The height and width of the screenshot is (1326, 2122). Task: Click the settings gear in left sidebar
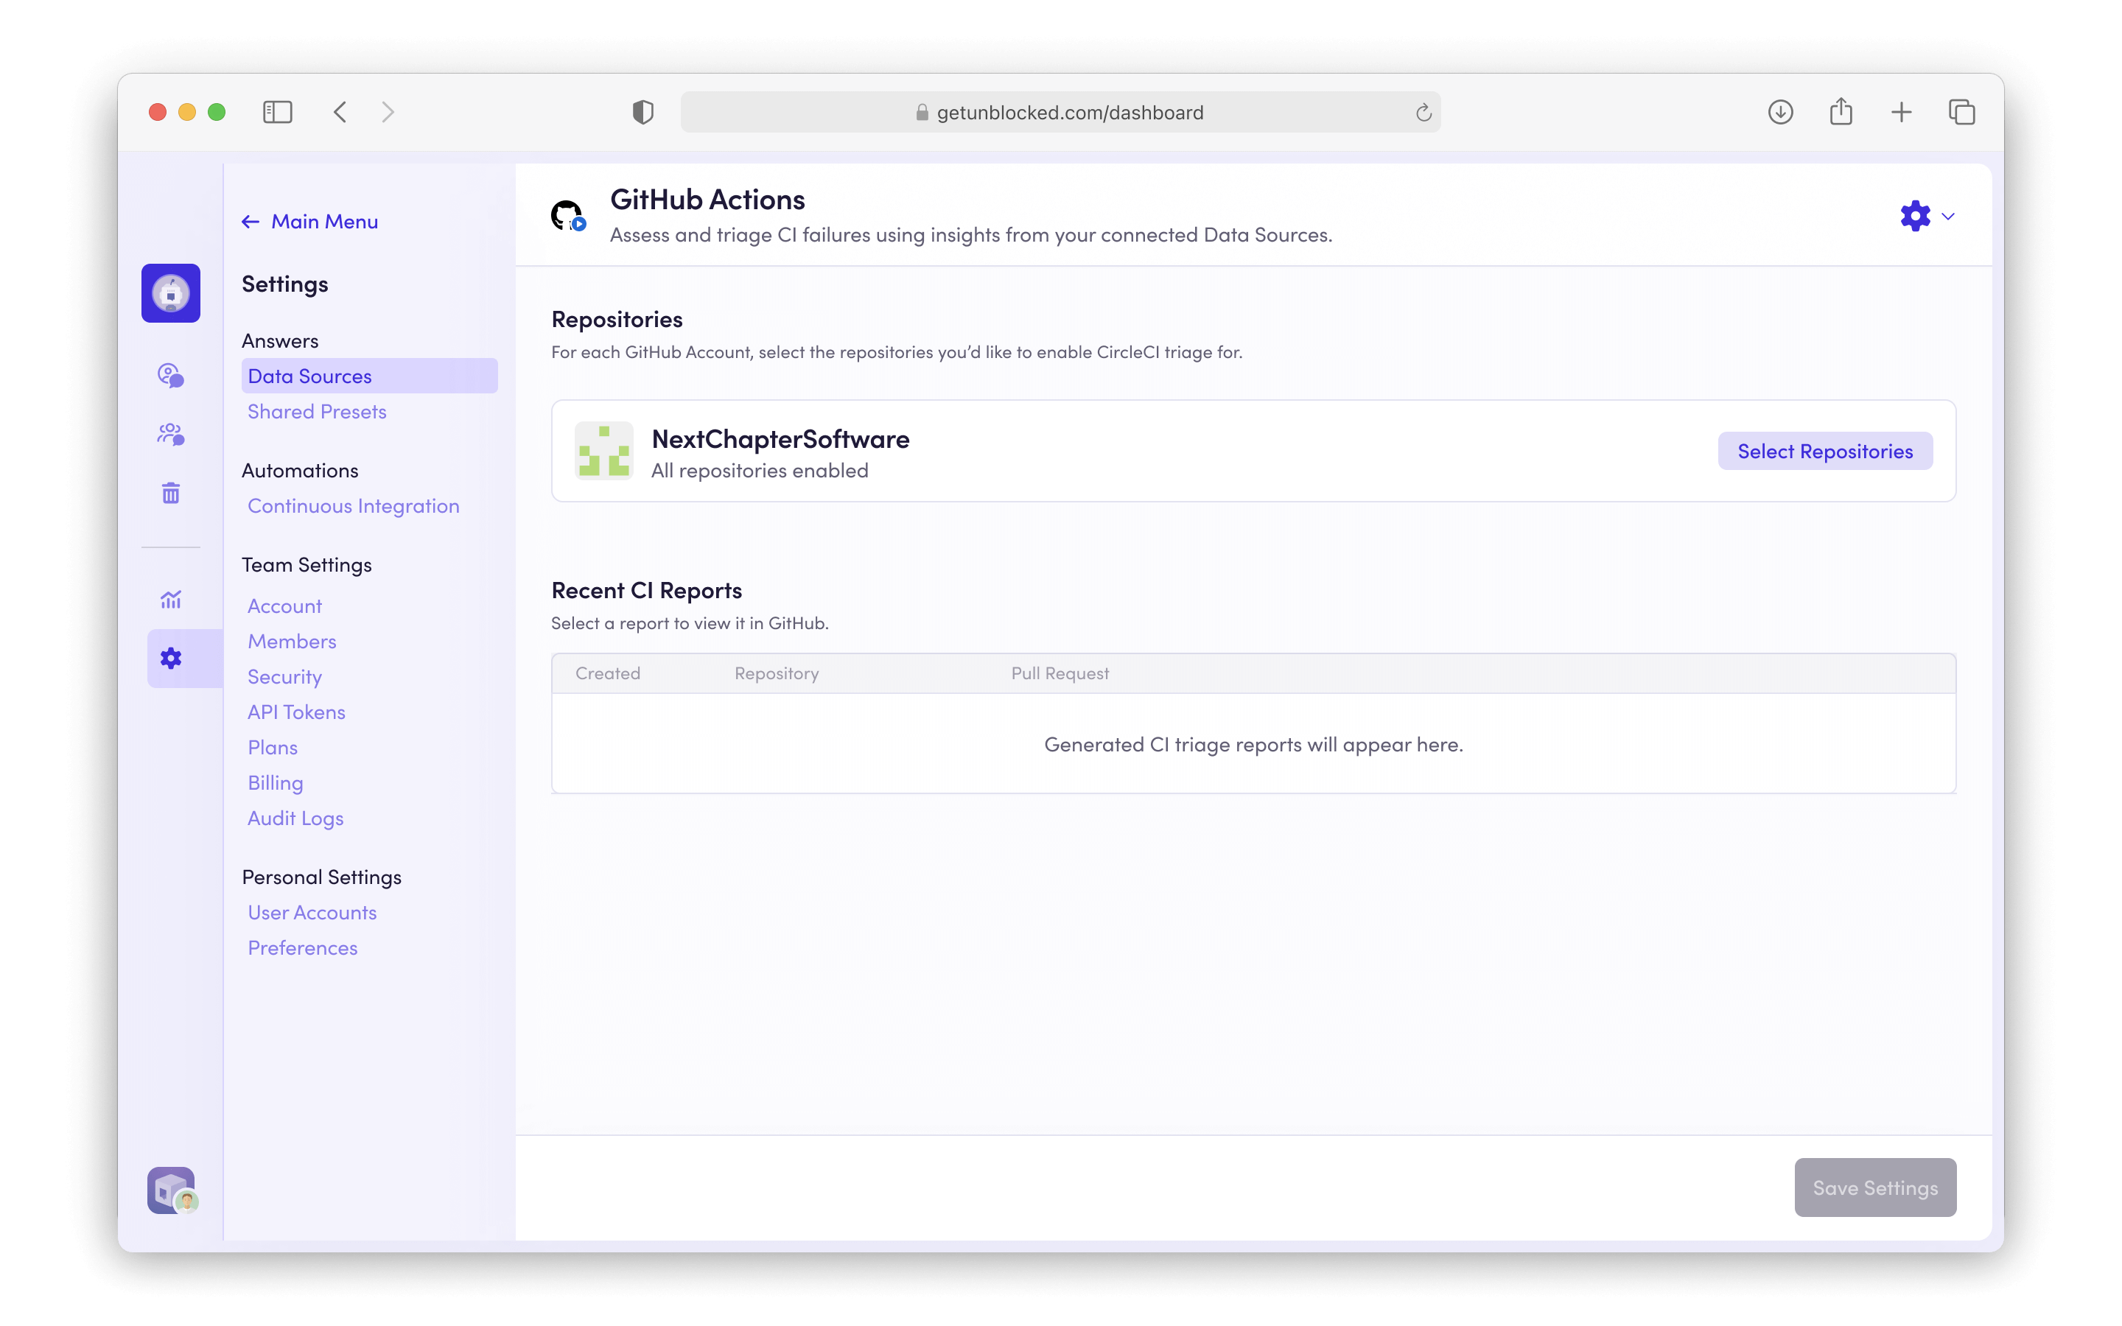tap(170, 659)
